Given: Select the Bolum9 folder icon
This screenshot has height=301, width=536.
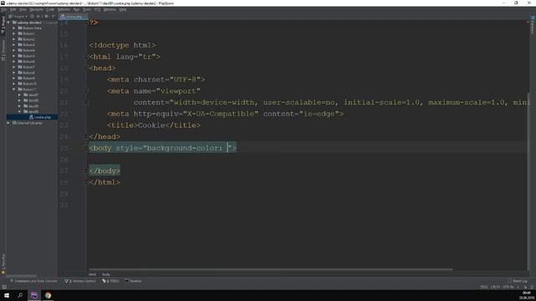Looking at the screenshot, I should (20, 78).
